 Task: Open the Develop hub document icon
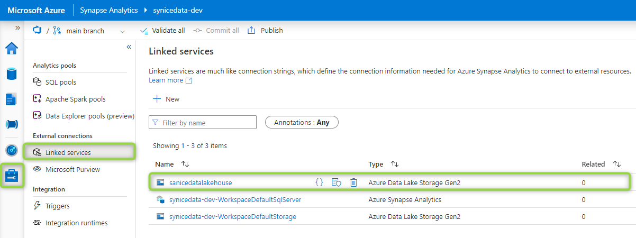pos(12,99)
